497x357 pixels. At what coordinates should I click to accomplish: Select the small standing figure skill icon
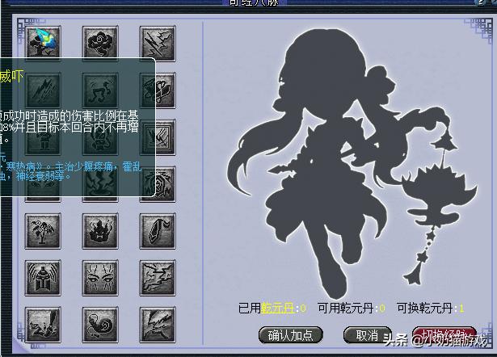(43, 137)
